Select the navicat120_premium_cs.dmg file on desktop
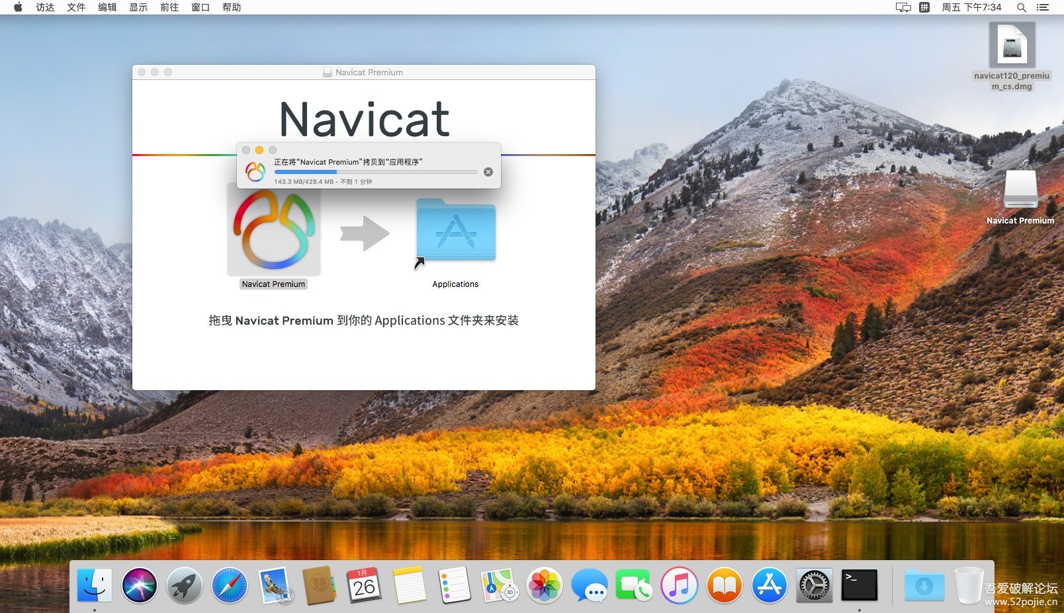 (x=1012, y=56)
